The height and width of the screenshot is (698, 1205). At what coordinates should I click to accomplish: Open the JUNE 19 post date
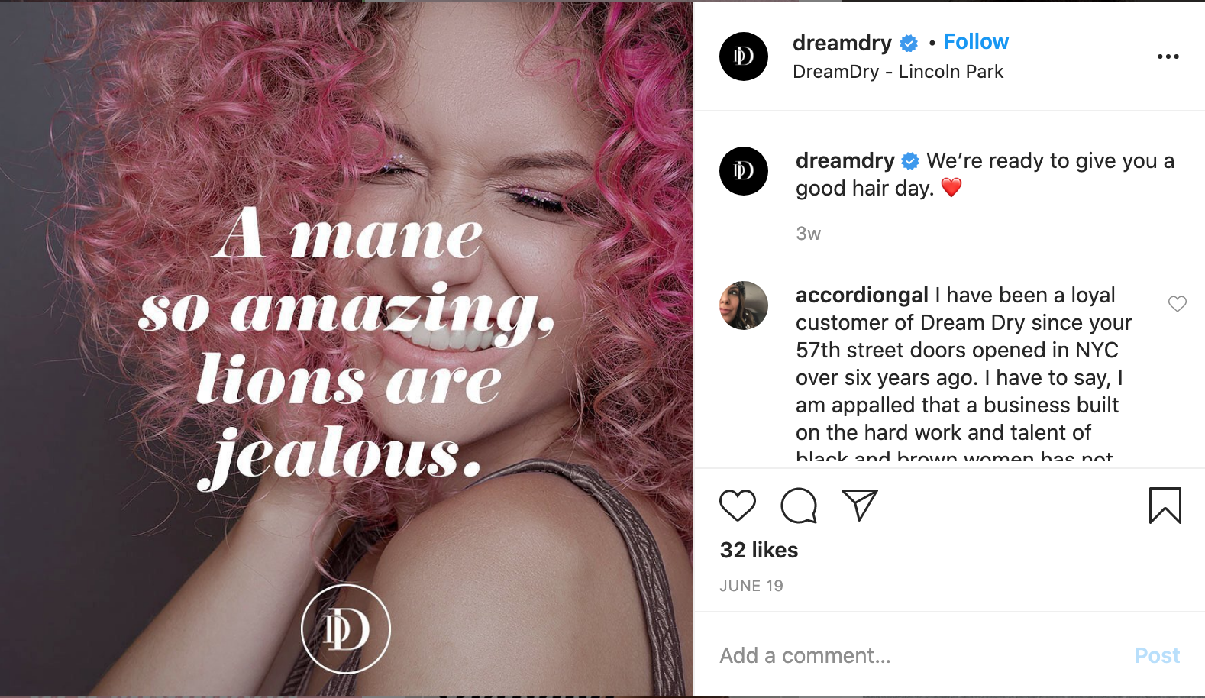751,586
